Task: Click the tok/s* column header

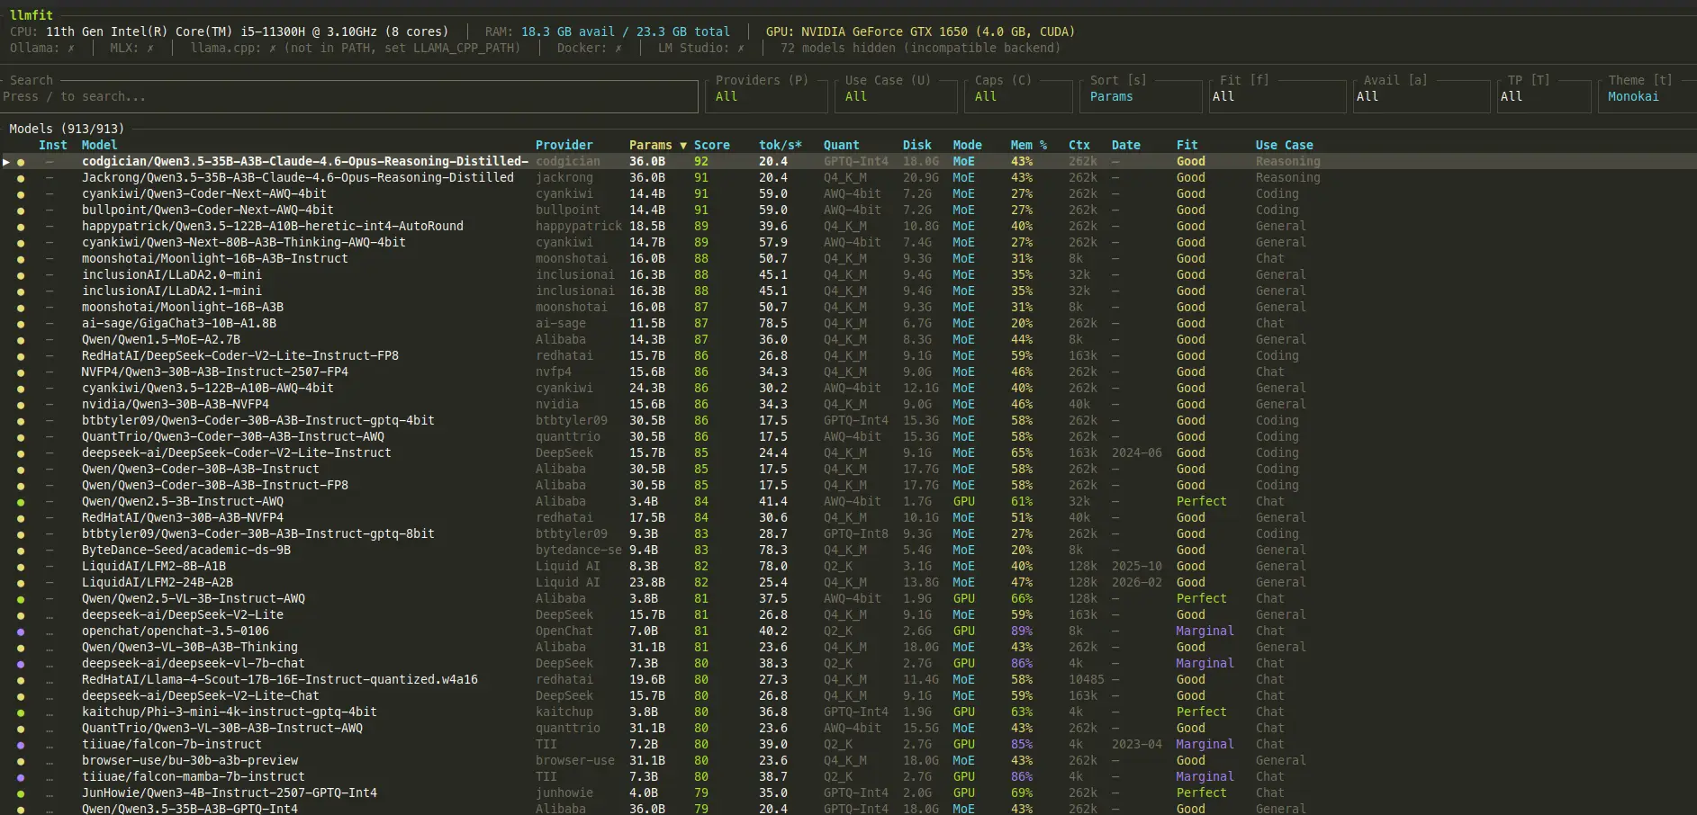Action: tap(780, 145)
